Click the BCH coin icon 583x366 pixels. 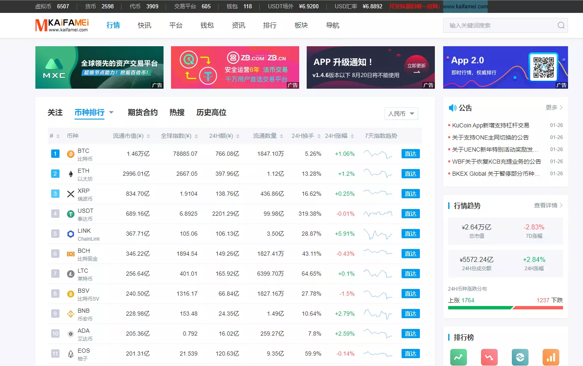pyautogui.click(x=71, y=254)
